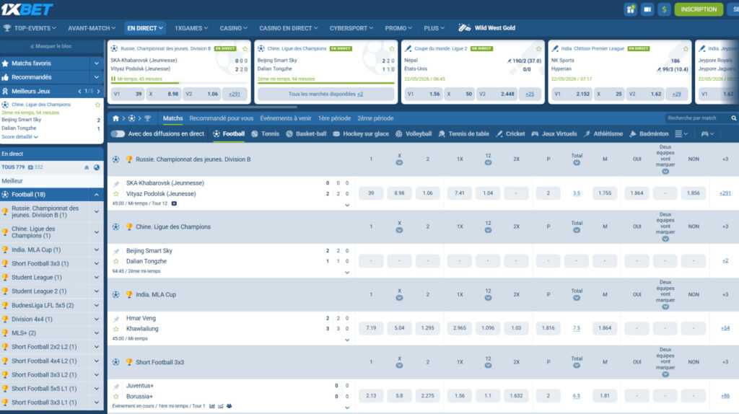
Task: Open CYBERSPORT menu
Action: click(351, 28)
